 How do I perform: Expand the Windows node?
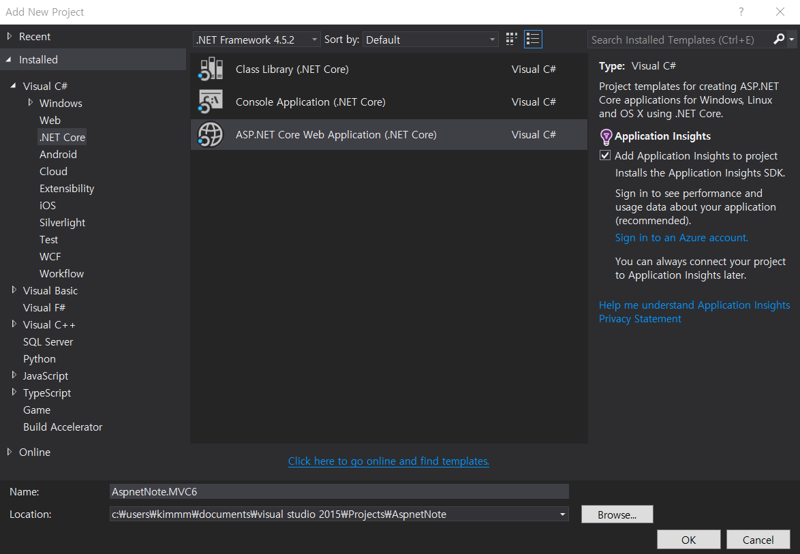pos(30,102)
